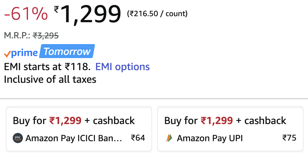308x158 pixels.
Task: Click the M.R.P. label
Action: (17, 36)
